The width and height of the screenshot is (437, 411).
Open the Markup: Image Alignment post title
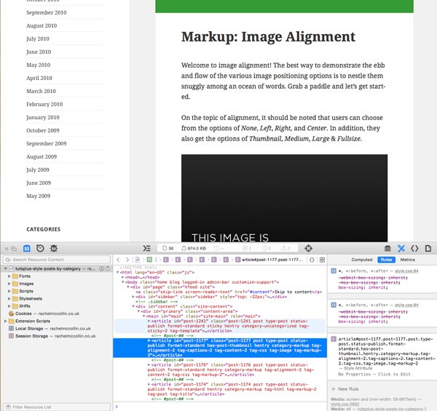pos(268,36)
